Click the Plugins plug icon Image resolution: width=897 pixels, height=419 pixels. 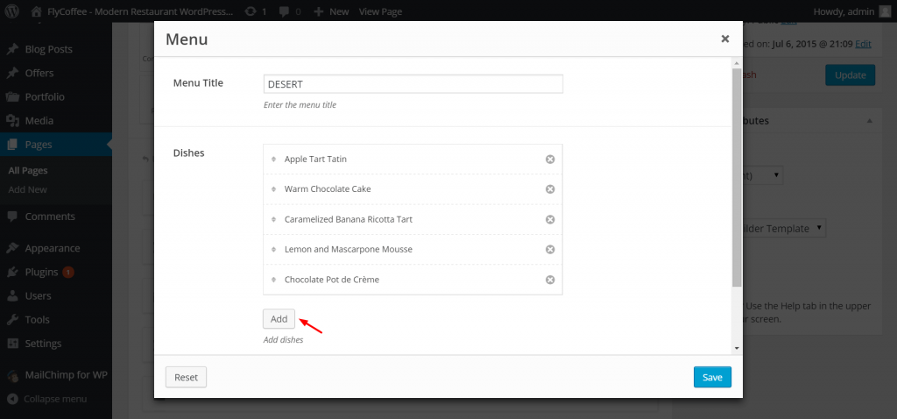[x=12, y=272]
